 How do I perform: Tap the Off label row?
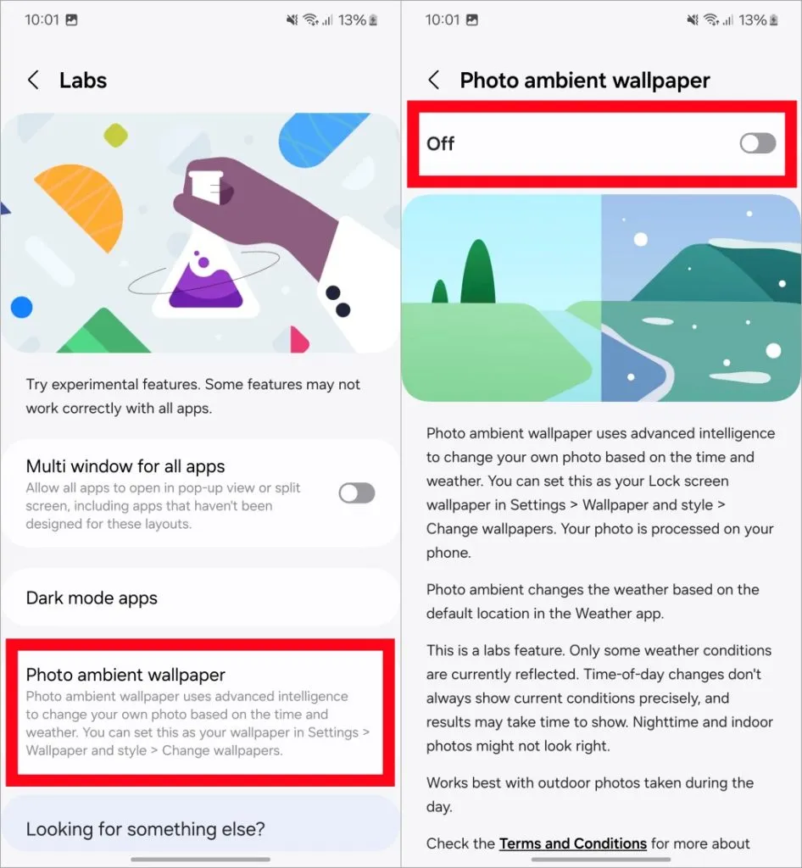tap(602, 144)
